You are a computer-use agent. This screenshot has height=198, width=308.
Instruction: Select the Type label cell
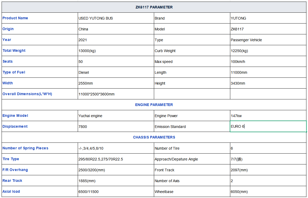tap(192, 40)
